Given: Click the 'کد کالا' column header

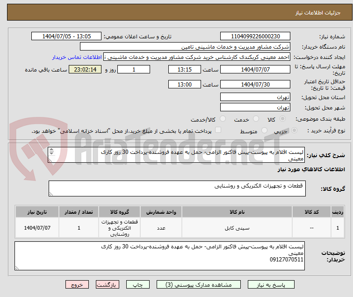Looking at the screenshot, I should [311, 212].
